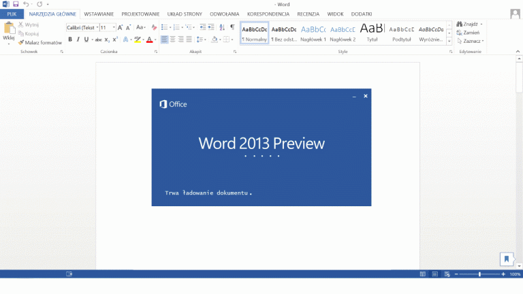Apply strikethrough abc formatting
The height and width of the screenshot is (294, 523).
point(98,39)
